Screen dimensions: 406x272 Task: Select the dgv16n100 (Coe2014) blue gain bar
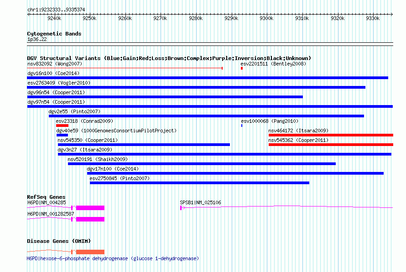[208, 78]
